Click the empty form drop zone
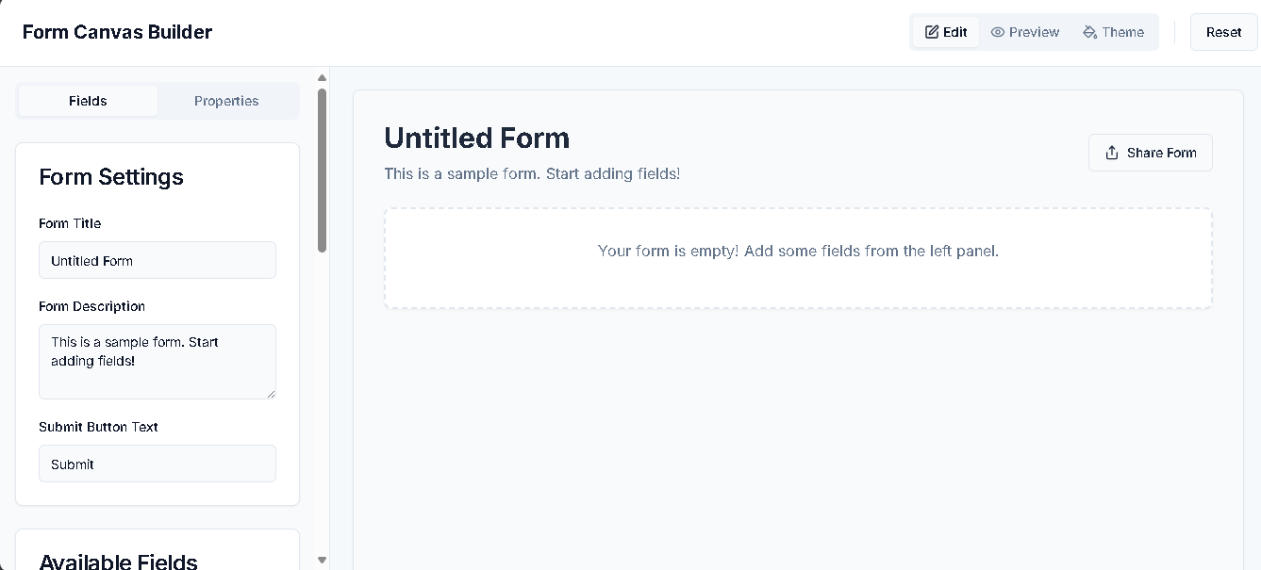Image resolution: width=1261 pixels, height=570 pixels. [x=798, y=258]
